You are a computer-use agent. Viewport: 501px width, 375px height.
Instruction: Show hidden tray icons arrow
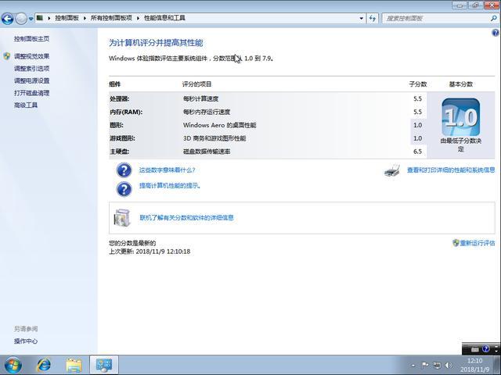coord(414,365)
